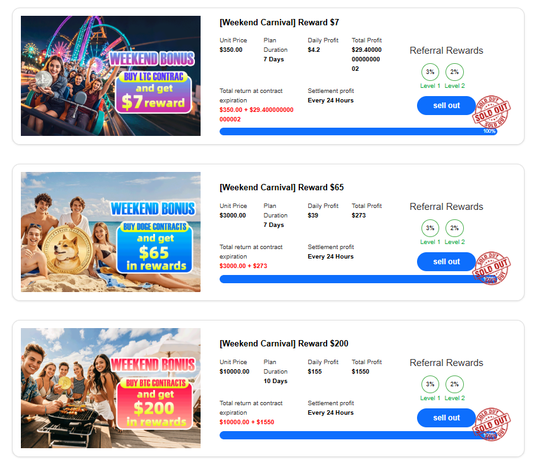This screenshot has height=464, width=536.
Task: Click the Reward $7 plan progress bar
Action: [348, 131]
